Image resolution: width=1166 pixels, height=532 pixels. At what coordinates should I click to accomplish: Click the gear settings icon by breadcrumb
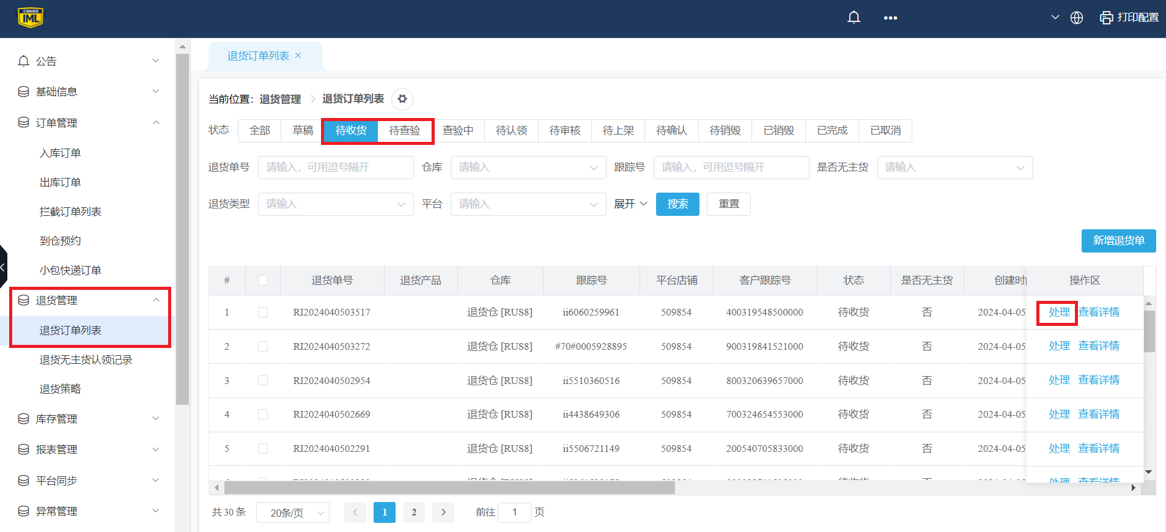[402, 99]
